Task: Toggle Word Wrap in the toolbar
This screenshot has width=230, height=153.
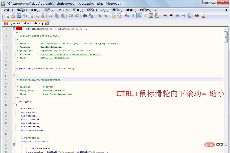Action: coord(127,16)
